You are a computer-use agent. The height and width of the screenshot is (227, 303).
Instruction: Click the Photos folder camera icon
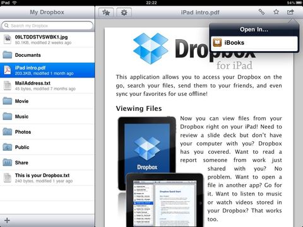[x=8, y=132]
